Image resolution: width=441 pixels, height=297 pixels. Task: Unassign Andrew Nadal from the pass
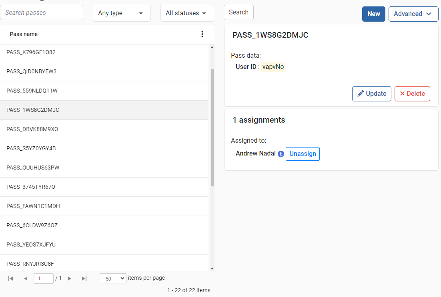(x=303, y=154)
